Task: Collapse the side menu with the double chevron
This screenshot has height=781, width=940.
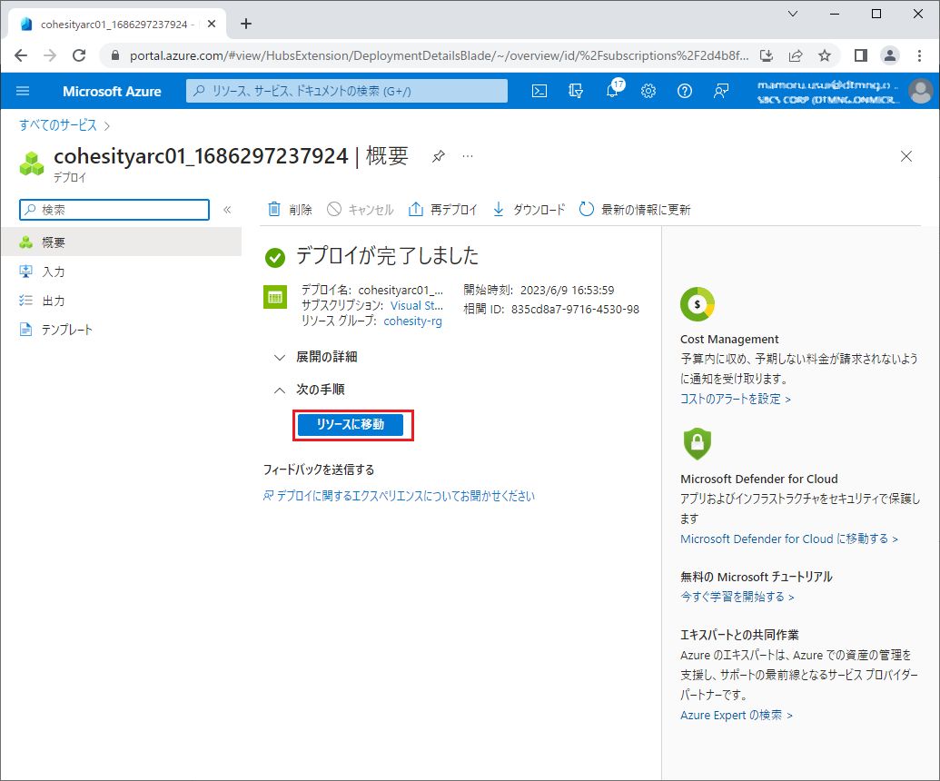Action: tap(227, 210)
